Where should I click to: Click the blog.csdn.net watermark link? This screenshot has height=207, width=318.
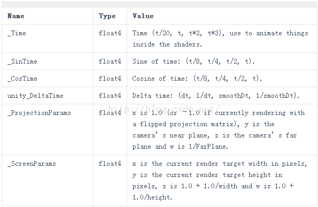coord(164,109)
